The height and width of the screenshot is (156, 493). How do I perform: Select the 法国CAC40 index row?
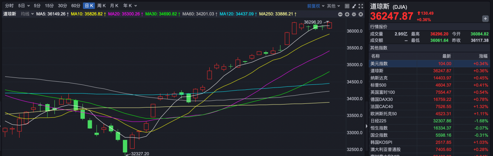(x=430, y=106)
